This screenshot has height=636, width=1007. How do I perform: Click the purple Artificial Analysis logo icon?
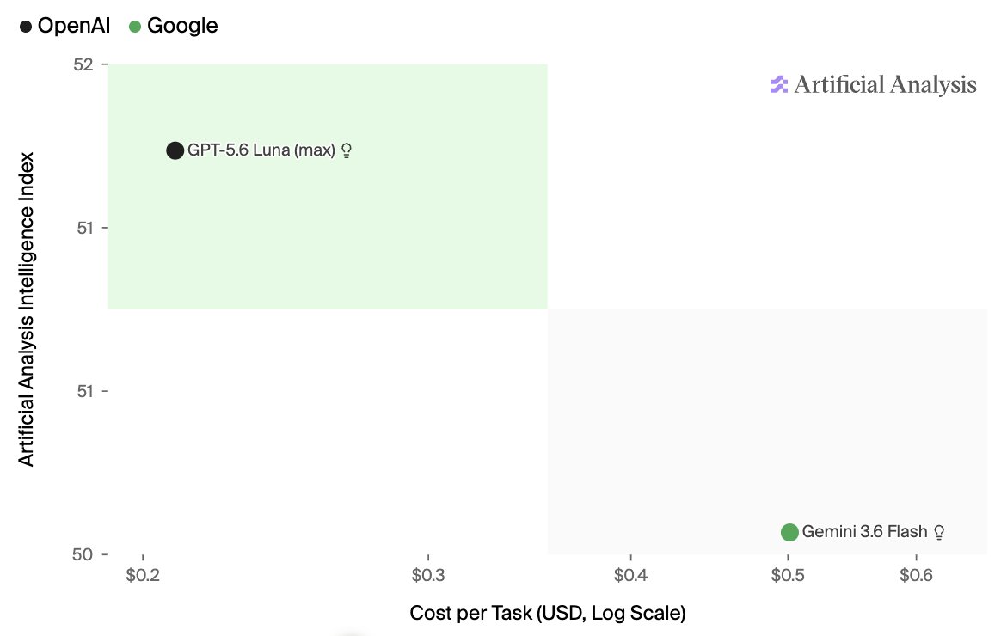[778, 85]
